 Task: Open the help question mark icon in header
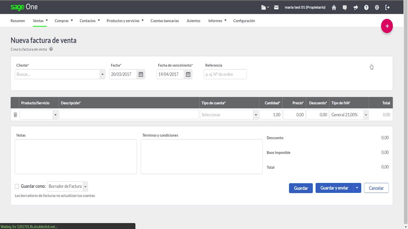[366, 7]
